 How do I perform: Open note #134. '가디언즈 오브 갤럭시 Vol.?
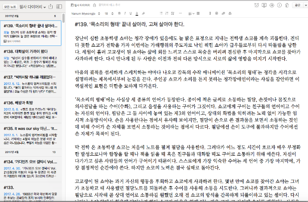pyautogui.click(x=31, y=169)
